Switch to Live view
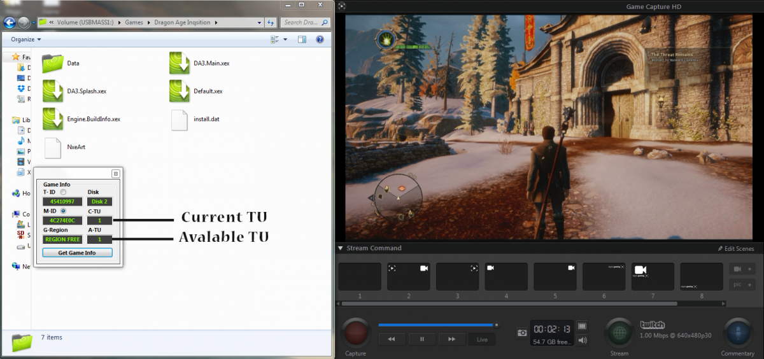The image size is (764, 359). tap(482, 339)
